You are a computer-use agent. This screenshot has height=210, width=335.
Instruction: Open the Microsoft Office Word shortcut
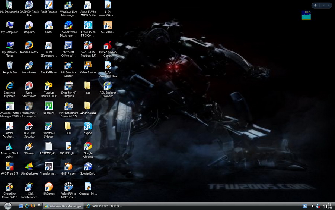[x=68, y=45]
